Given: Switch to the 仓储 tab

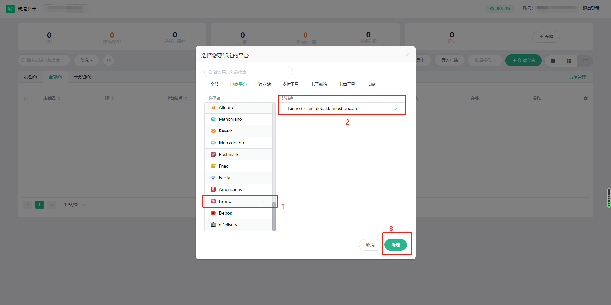Looking at the screenshot, I should point(371,84).
